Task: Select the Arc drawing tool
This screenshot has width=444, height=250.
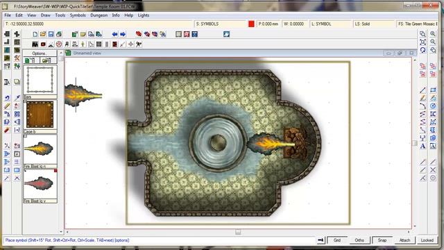Action: pyautogui.click(x=422, y=106)
